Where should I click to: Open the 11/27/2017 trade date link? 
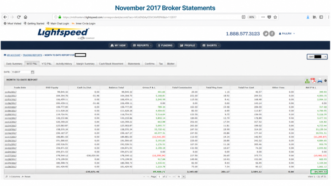click(11, 155)
